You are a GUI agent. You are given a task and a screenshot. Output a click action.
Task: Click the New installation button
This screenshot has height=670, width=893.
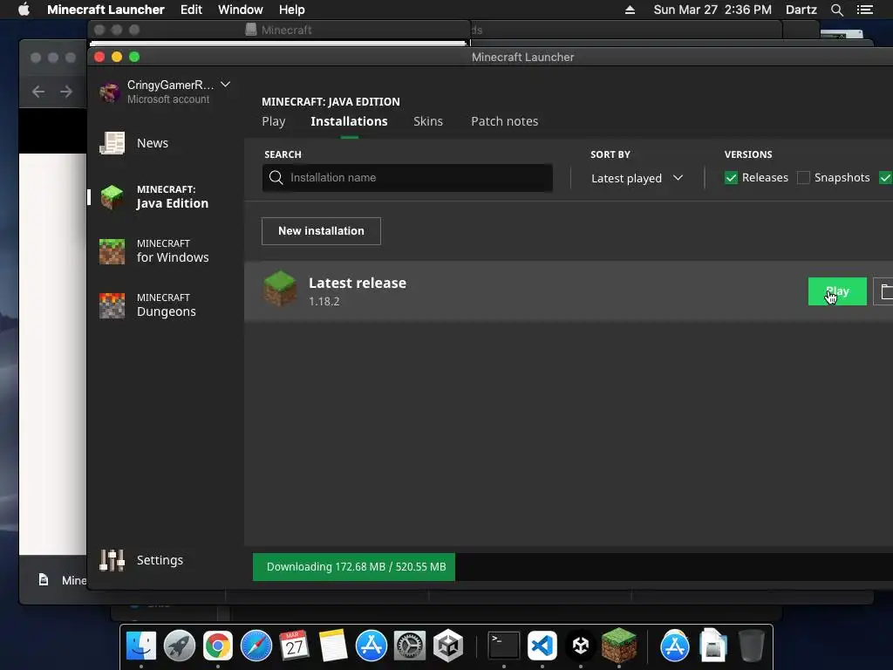coord(321,230)
